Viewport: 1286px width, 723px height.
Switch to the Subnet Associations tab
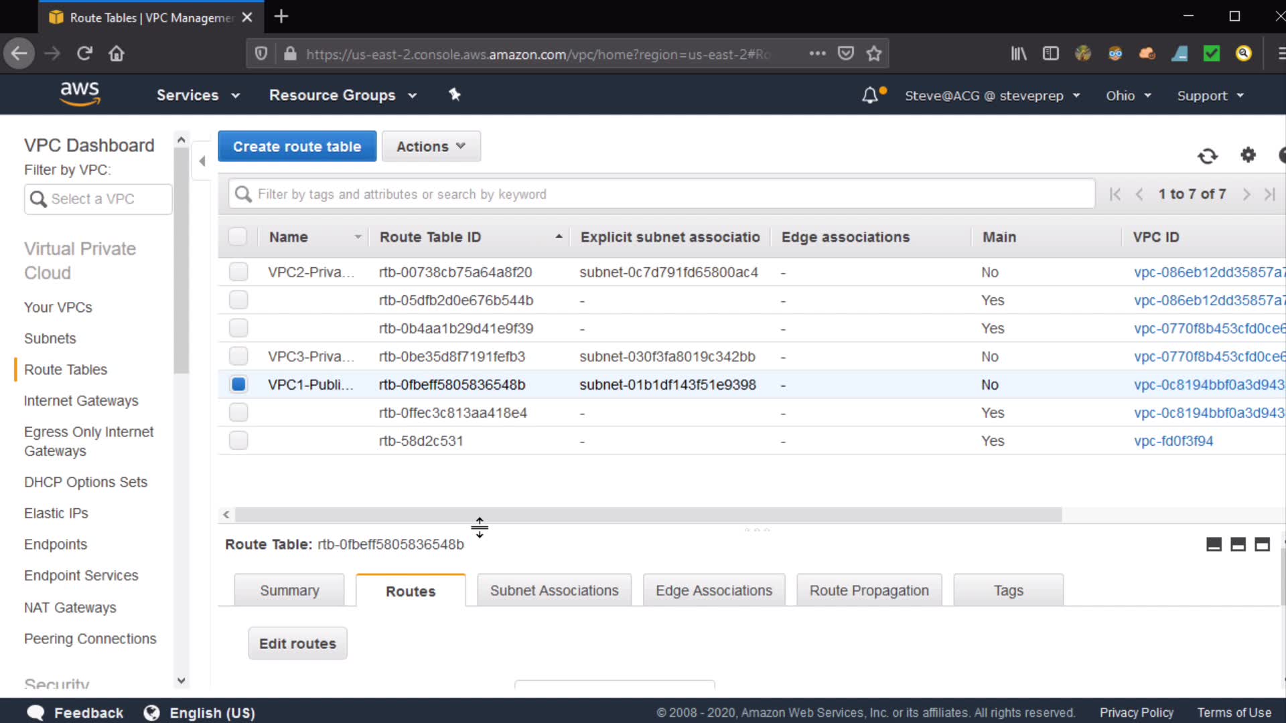click(554, 590)
